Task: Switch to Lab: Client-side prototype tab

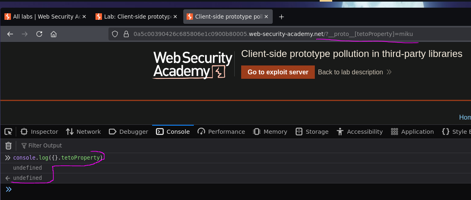Action: pos(136,17)
